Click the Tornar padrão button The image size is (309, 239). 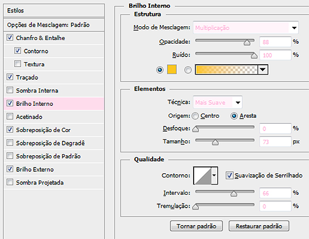(x=196, y=226)
